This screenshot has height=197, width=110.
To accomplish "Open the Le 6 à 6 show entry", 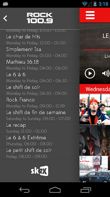I will 40,78.
